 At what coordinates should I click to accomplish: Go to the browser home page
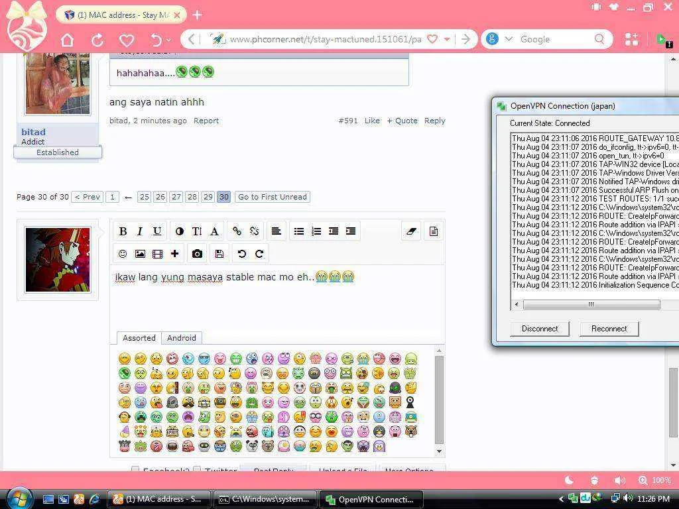click(67, 40)
